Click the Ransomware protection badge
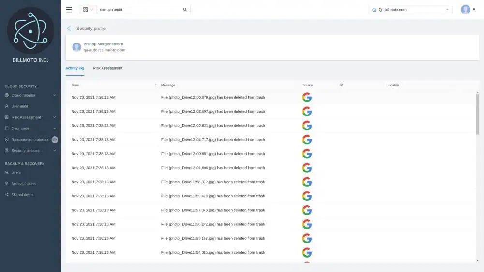The width and height of the screenshot is (484, 272). click(x=55, y=140)
